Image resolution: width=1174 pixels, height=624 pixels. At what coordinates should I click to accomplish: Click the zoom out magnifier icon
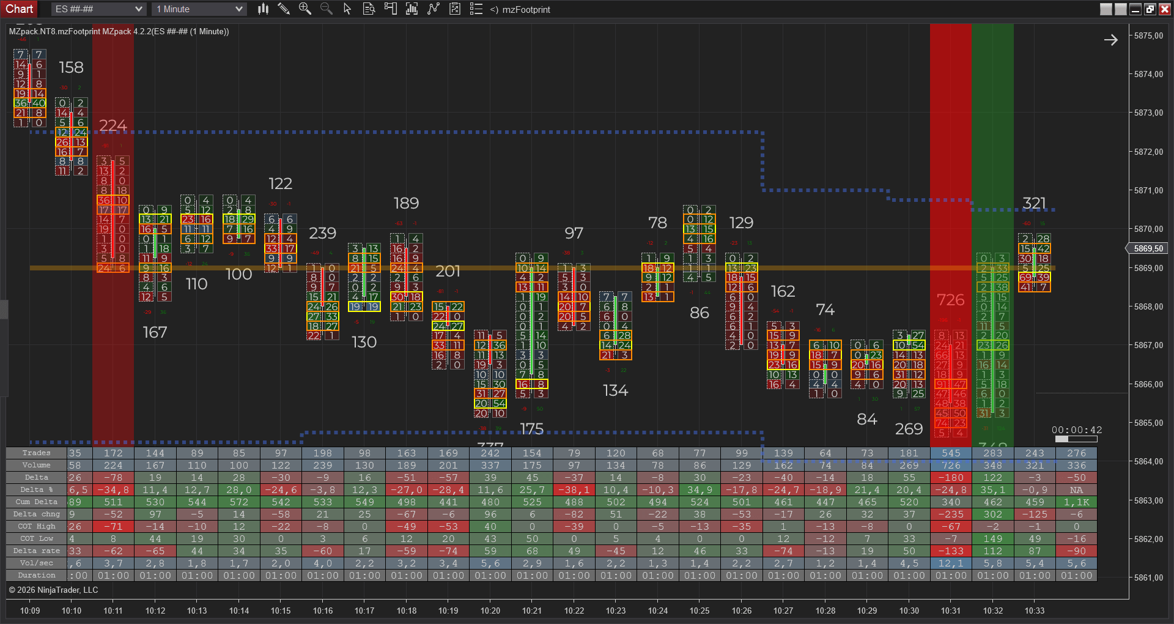(x=326, y=9)
